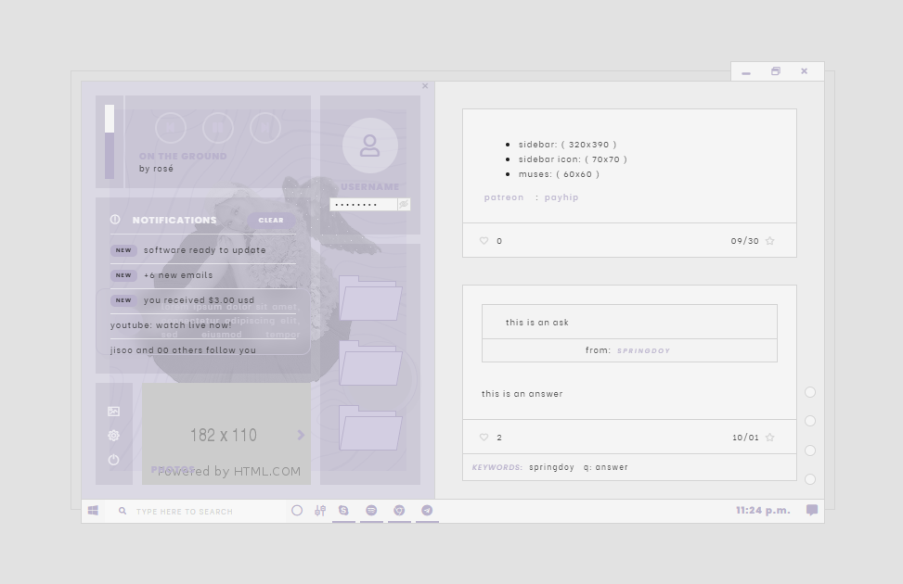Open the 09/30 post date permalink
This screenshot has height=584, width=903.
pos(744,241)
